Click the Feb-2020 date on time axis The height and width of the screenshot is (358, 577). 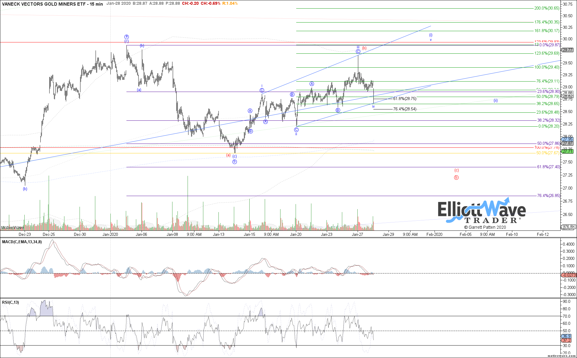(435, 234)
